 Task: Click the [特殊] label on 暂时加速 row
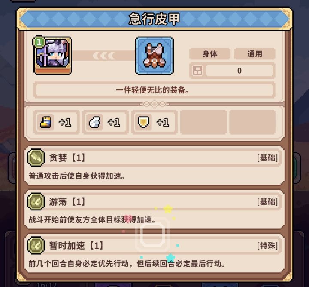267,246
